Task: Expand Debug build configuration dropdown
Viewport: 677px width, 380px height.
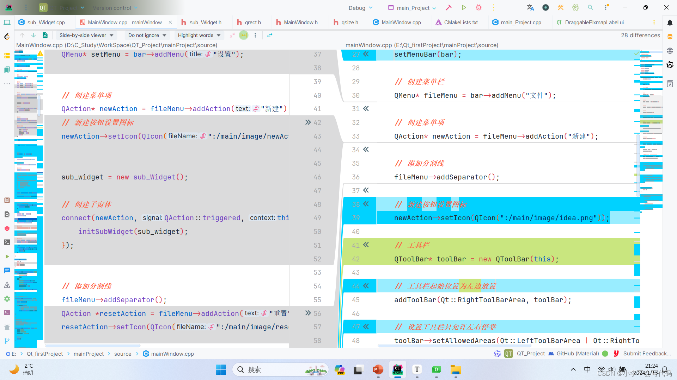Action: point(360,8)
